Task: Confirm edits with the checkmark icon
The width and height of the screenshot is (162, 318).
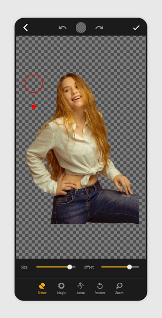Action: pos(136,28)
